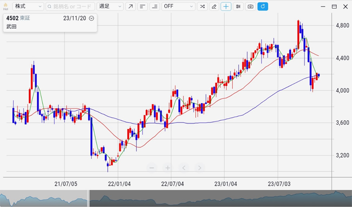This screenshot has width=352, height=207.
Task: Open chart settings sliders icon
Action: (x=238, y=7)
